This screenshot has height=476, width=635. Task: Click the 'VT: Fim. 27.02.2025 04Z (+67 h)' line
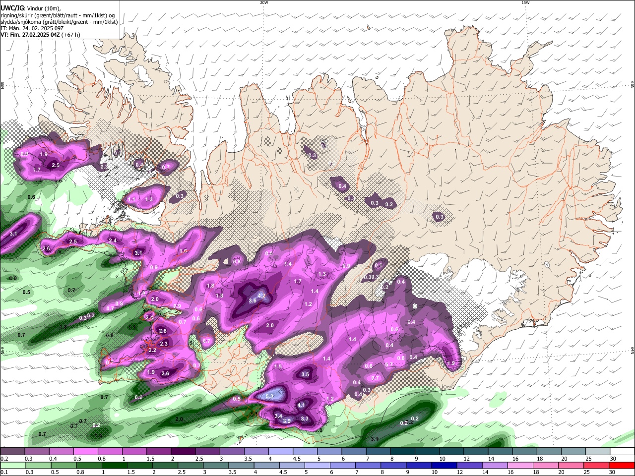coord(40,35)
